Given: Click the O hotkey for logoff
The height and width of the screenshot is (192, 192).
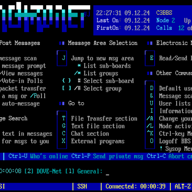Looking at the screenshot, I should (x=152, y=141).
